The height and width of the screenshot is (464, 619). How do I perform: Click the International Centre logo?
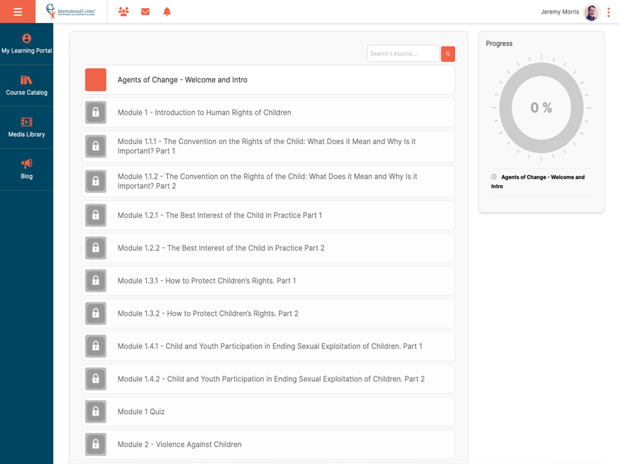coord(71,11)
